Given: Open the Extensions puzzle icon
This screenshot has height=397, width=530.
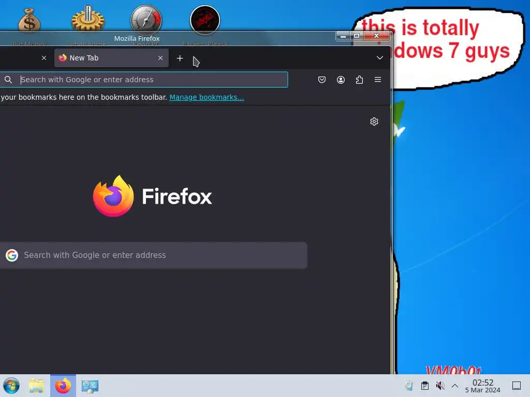Looking at the screenshot, I should point(359,80).
